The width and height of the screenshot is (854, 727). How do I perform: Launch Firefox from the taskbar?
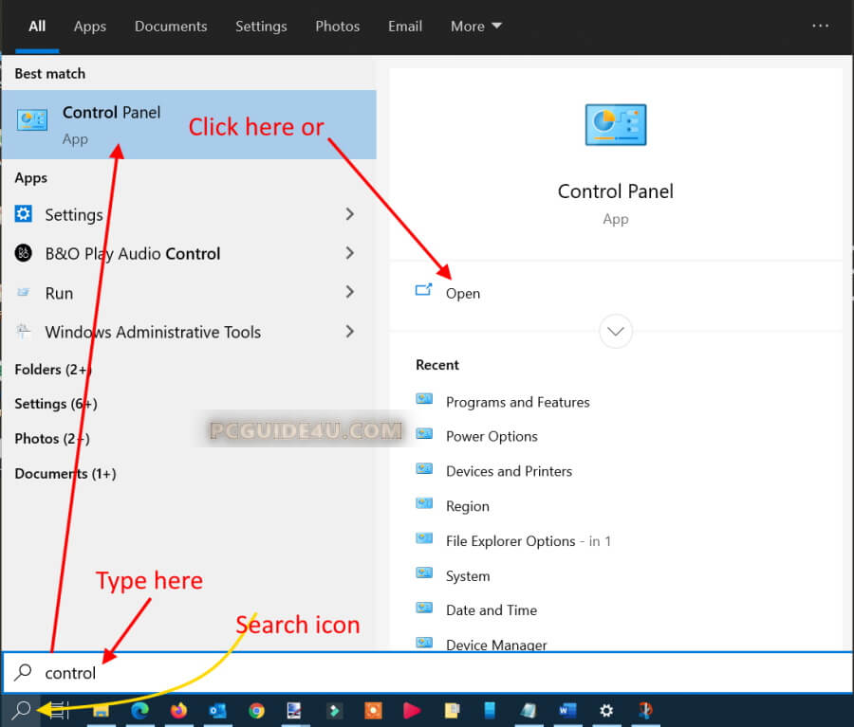[x=178, y=710]
